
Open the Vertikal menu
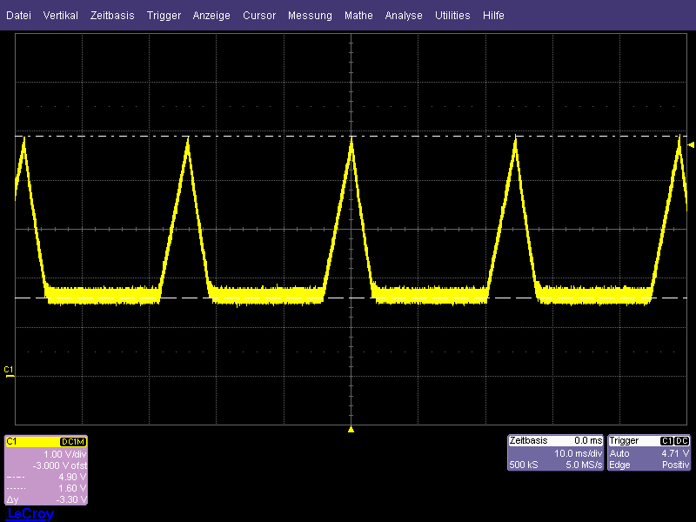point(60,16)
